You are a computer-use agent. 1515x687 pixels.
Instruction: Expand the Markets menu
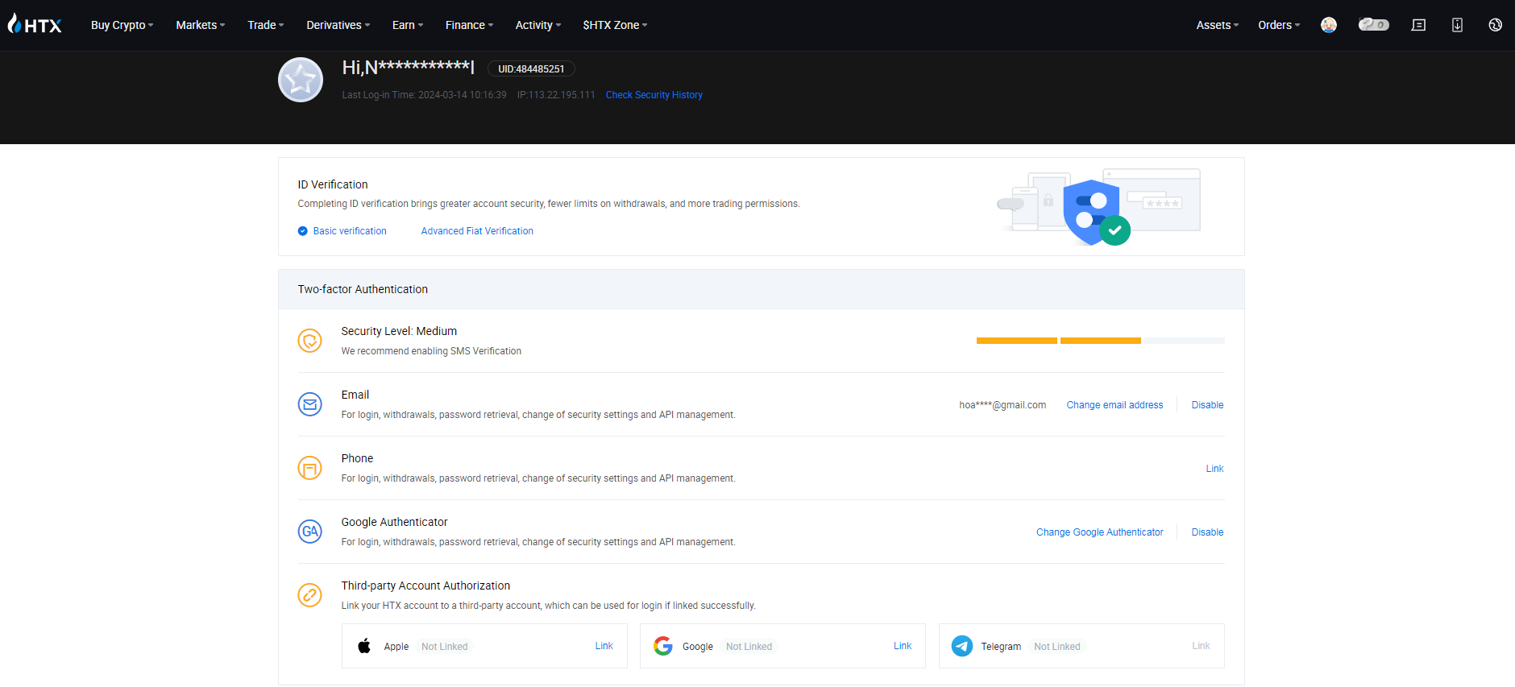click(x=201, y=25)
